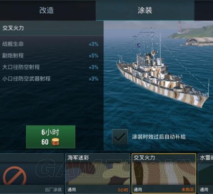Open the 涂装 tab
Image resolution: width=213 pixels, height=194 pixels.
point(145,10)
